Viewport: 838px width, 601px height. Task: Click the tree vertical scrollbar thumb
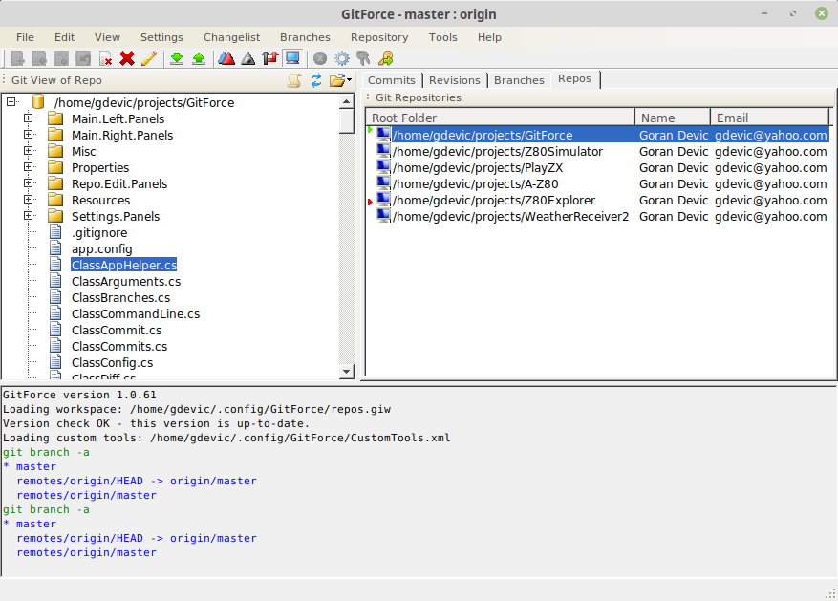click(347, 120)
